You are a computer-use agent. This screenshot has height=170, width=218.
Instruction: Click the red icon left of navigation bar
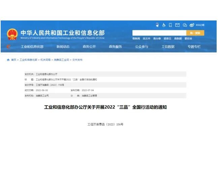click(8, 47)
